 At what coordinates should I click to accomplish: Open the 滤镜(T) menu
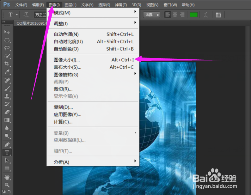point(121,5)
